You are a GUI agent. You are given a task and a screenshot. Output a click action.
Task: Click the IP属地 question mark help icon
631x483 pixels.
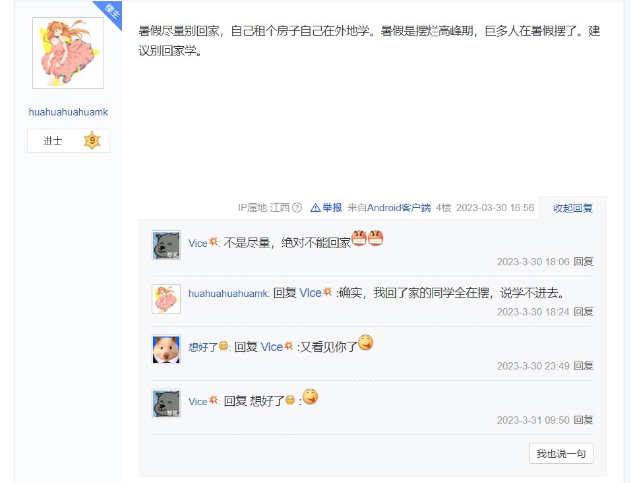(x=297, y=208)
